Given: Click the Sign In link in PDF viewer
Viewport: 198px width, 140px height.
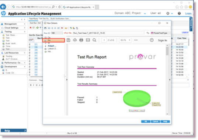Looking at the screenshot, I should click(162, 40).
